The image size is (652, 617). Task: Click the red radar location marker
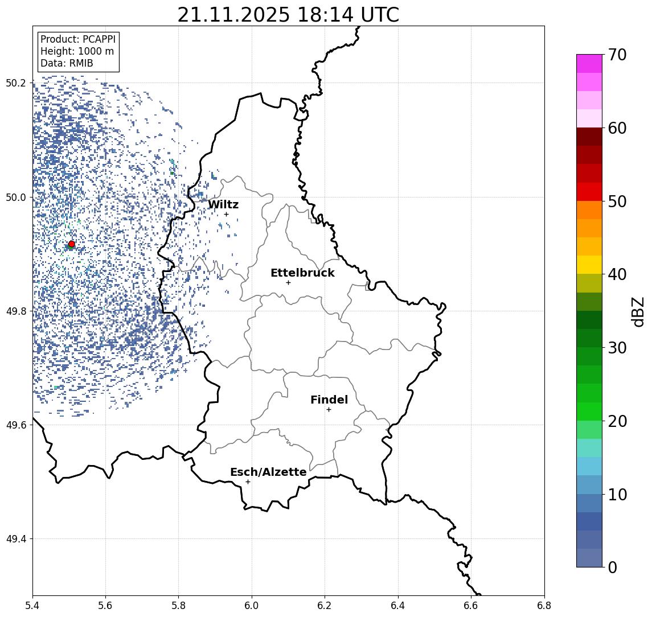72,244
